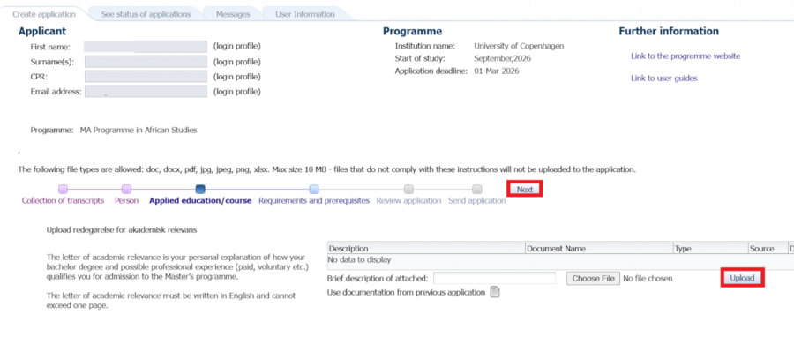Select the Applied education/course step marker
The image size is (794, 337).
200,190
